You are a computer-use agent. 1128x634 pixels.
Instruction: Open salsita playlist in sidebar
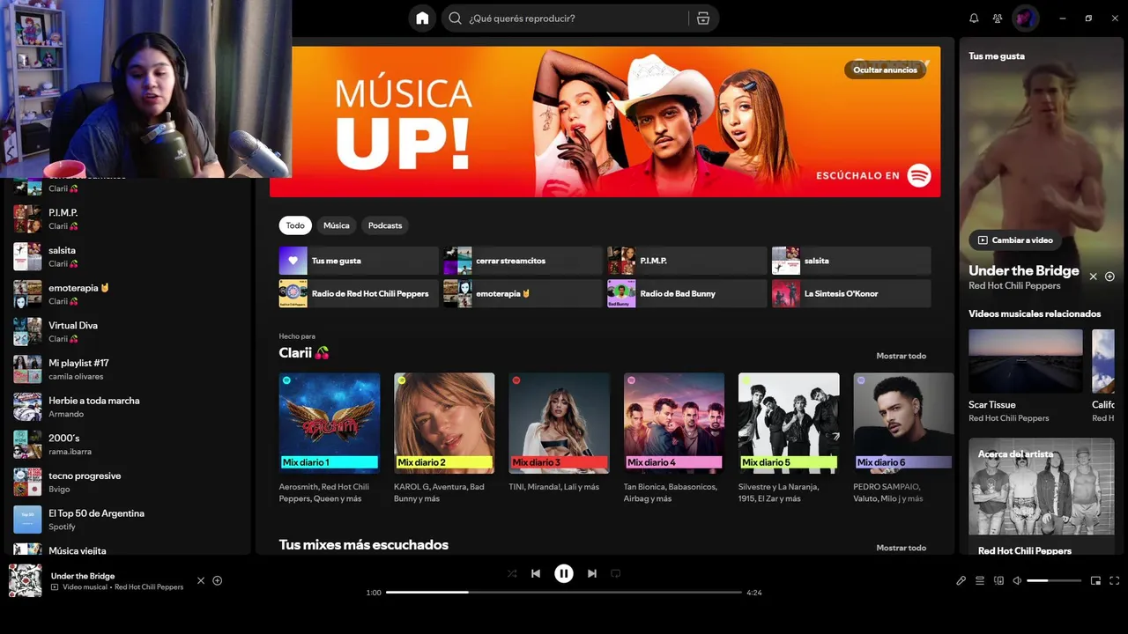point(129,256)
